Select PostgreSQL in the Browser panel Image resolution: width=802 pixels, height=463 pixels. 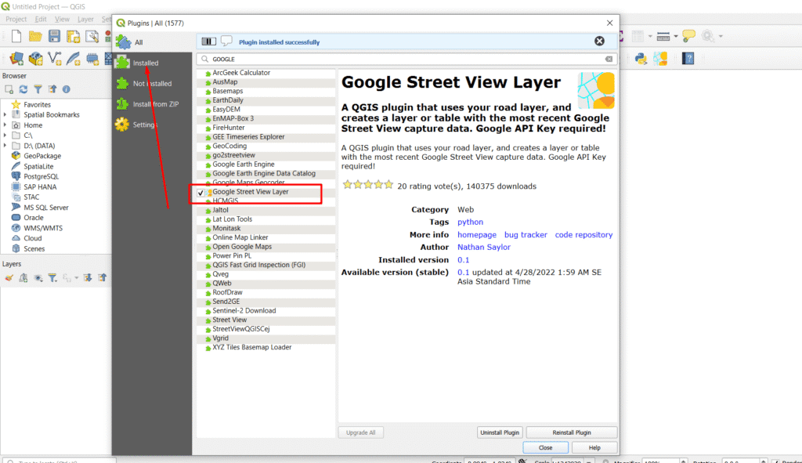(41, 176)
